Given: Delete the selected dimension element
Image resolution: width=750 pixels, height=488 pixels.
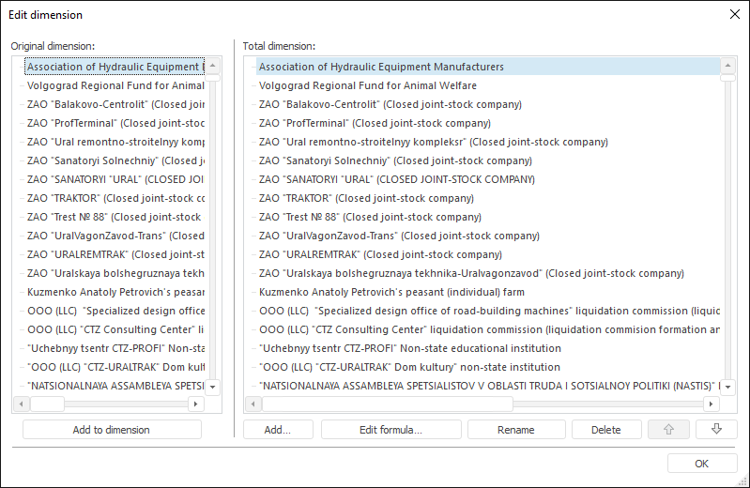Looking at the screenshot, I should pyautogui.click(x=605, y=430).
